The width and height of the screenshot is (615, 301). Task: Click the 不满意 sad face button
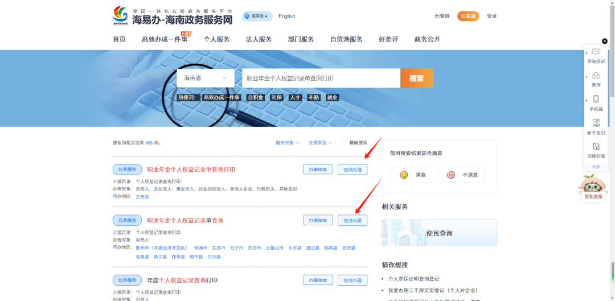(462, 175)
